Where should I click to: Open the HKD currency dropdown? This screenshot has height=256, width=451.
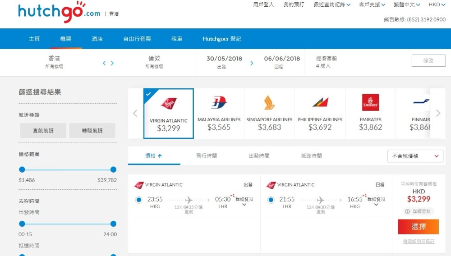click(436, 5)
